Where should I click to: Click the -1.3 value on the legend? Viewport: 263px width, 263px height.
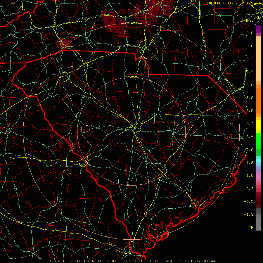click(x=249, y=214)
